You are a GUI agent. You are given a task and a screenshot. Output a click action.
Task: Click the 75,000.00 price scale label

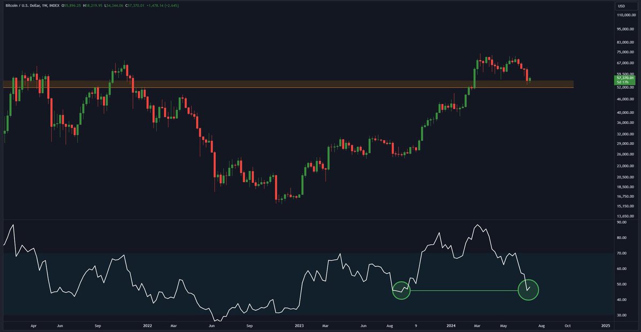626,52
